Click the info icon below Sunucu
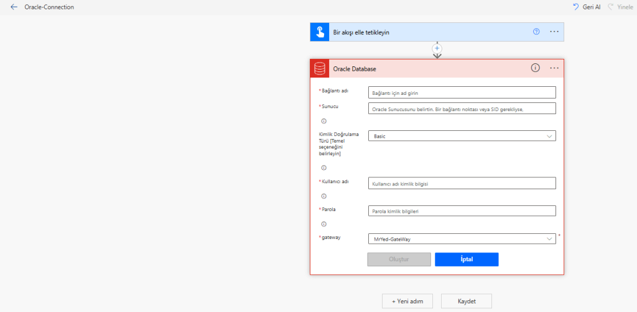The height and width of the screenshot is (312, 637). click(x=323, y=122)
